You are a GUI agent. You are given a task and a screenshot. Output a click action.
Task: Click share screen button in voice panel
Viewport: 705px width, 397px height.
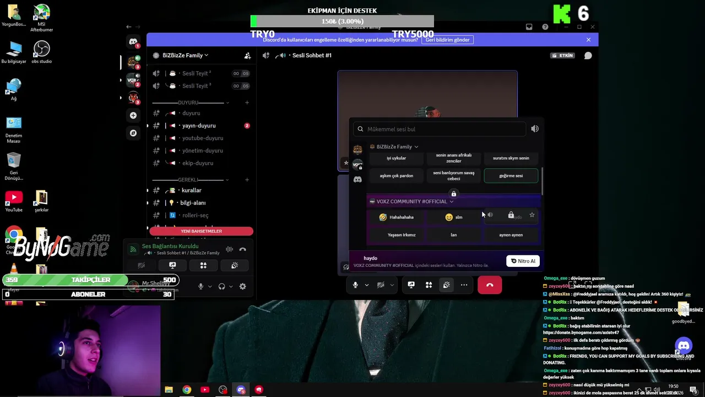(172, 265)
